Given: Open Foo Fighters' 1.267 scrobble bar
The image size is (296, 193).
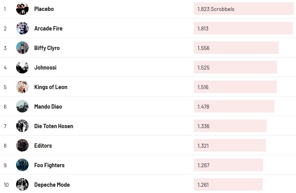Looking at the screenshot, I should click(x=228, y=165).
